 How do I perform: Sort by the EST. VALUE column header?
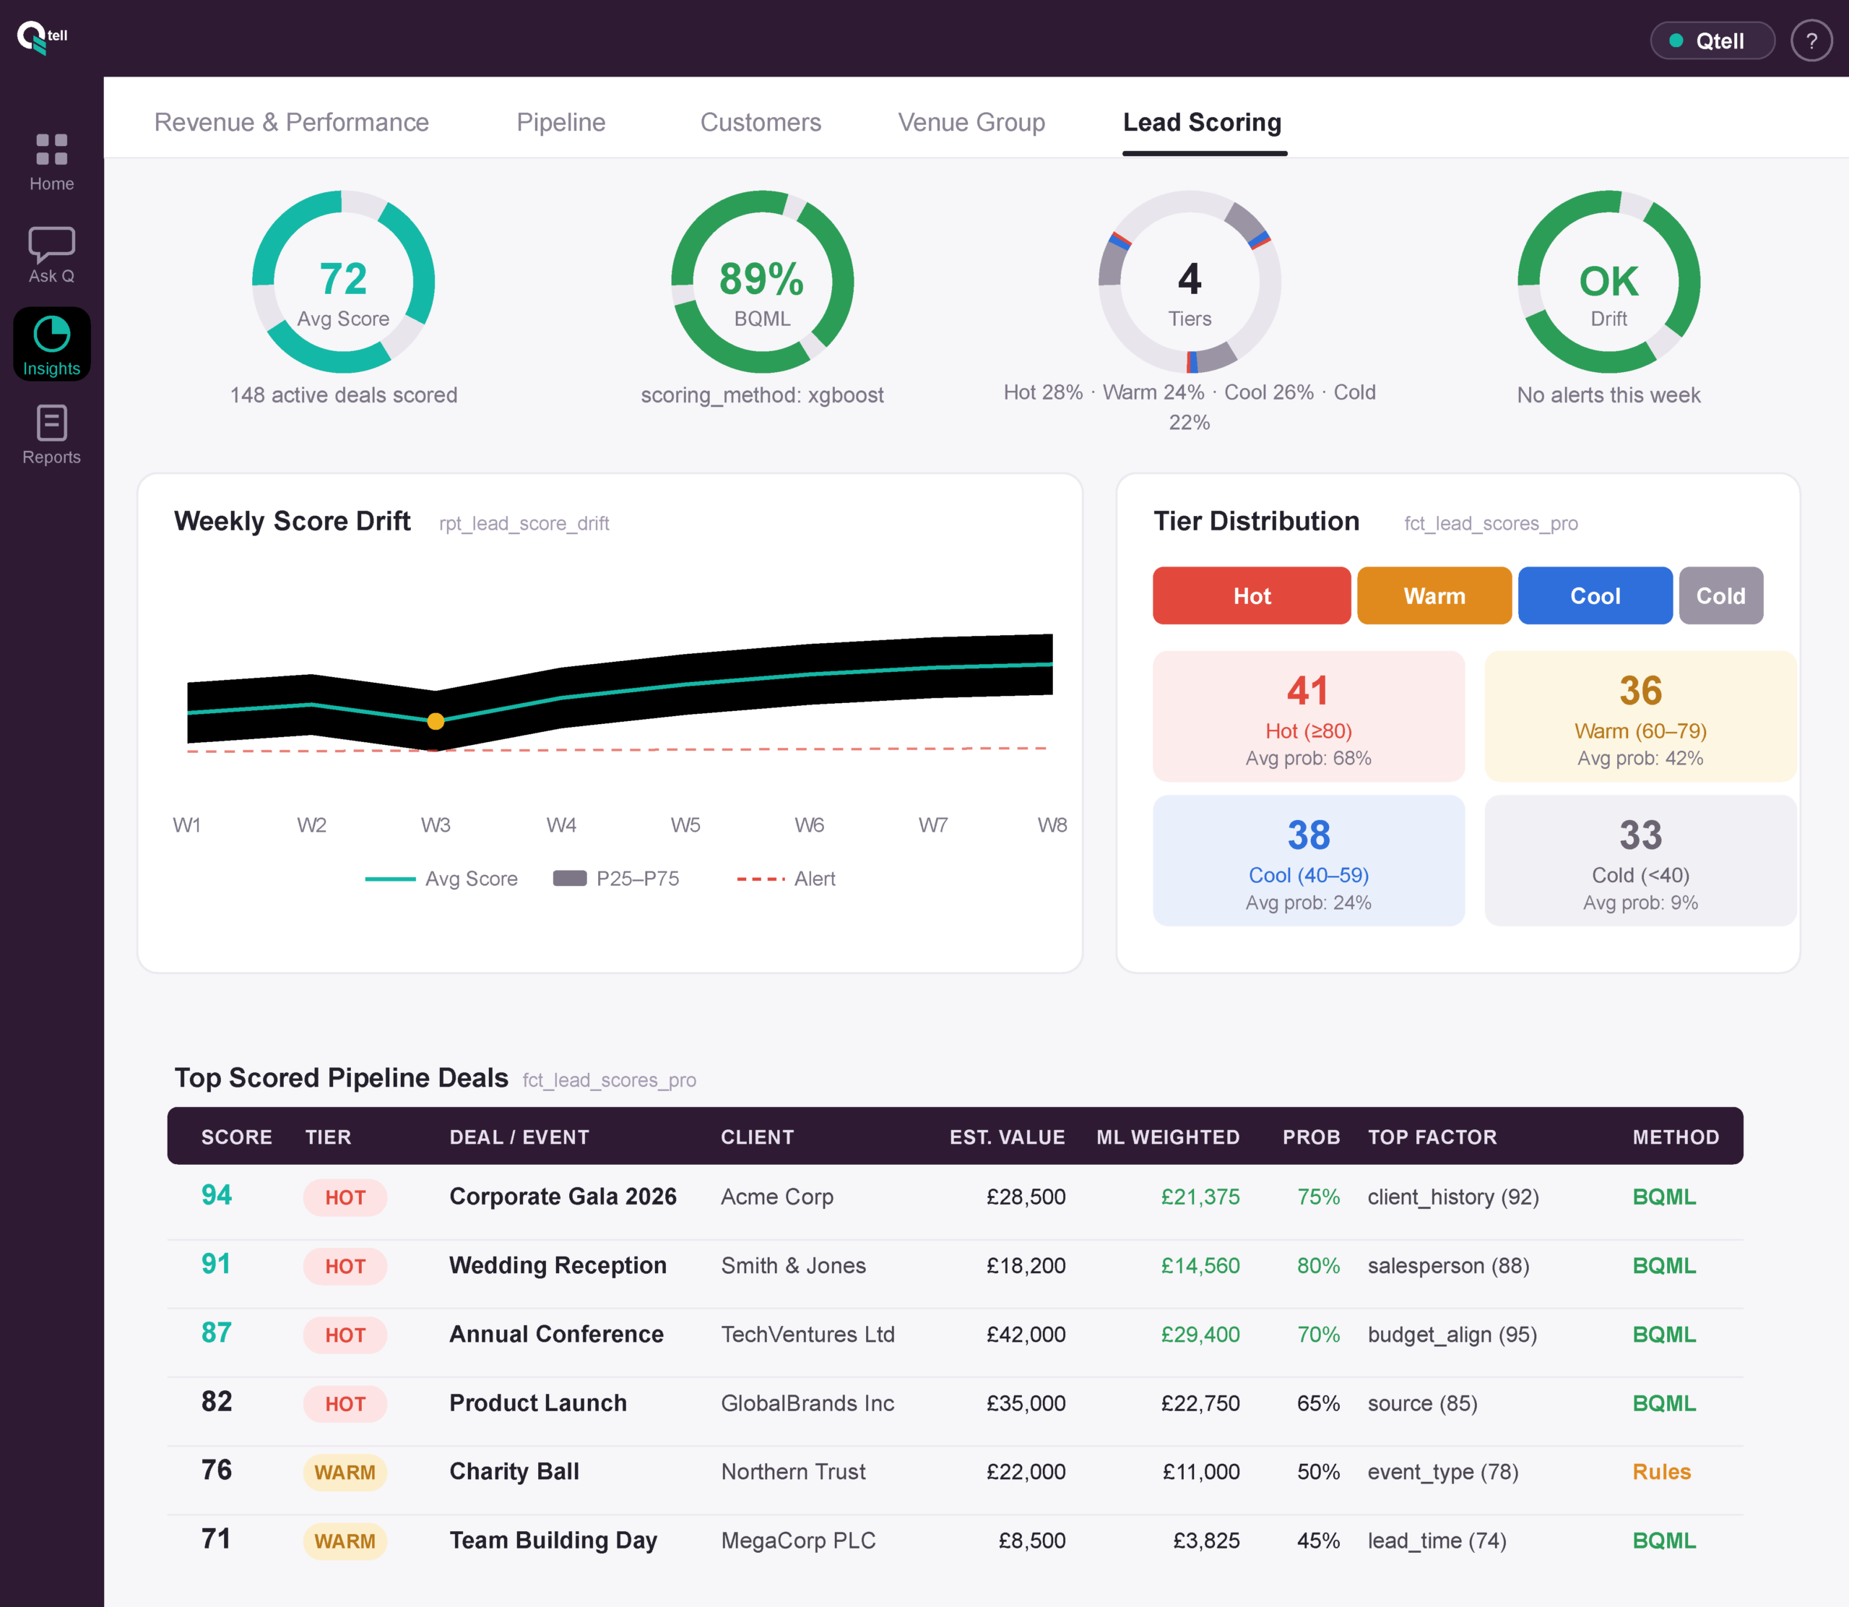(x=1008, y=1137)
